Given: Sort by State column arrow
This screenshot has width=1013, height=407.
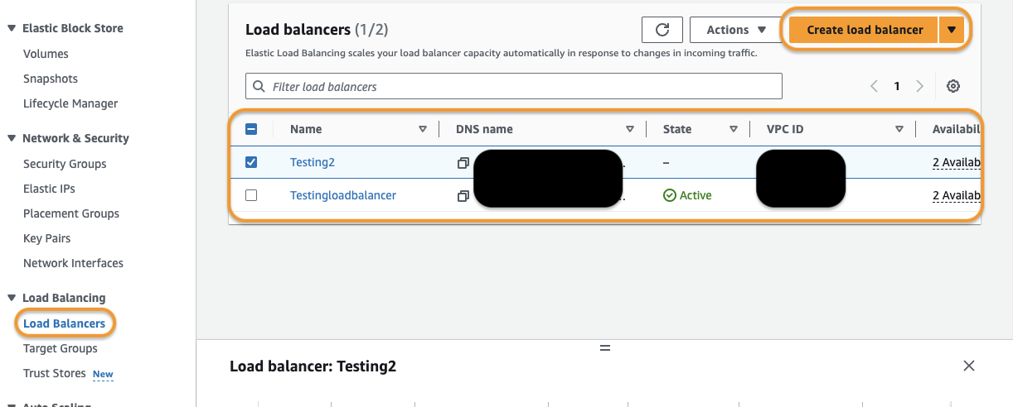Looking at the screenshot, I should coord(734,129).
